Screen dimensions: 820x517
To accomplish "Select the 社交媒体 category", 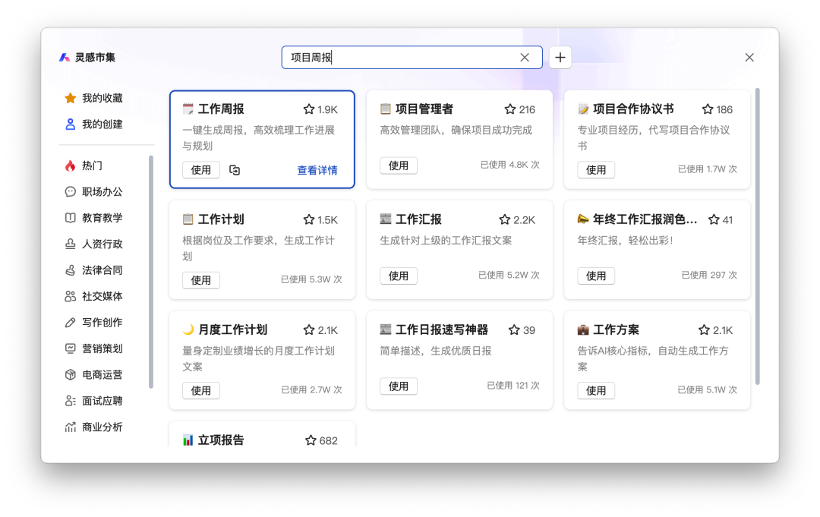I will coord(93,296).
